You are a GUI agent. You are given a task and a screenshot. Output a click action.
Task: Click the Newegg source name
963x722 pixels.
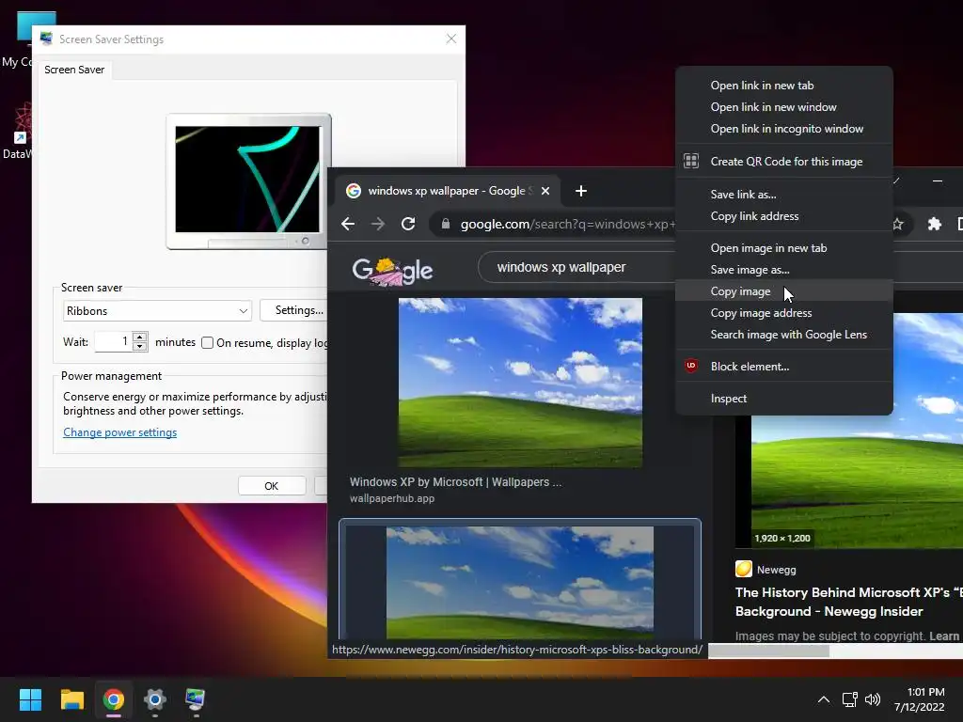click(x=776, y=570)
